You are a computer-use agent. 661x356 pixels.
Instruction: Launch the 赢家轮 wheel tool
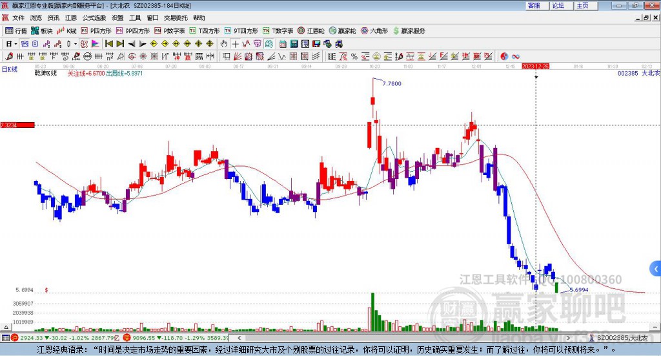[x=342, y=31]
